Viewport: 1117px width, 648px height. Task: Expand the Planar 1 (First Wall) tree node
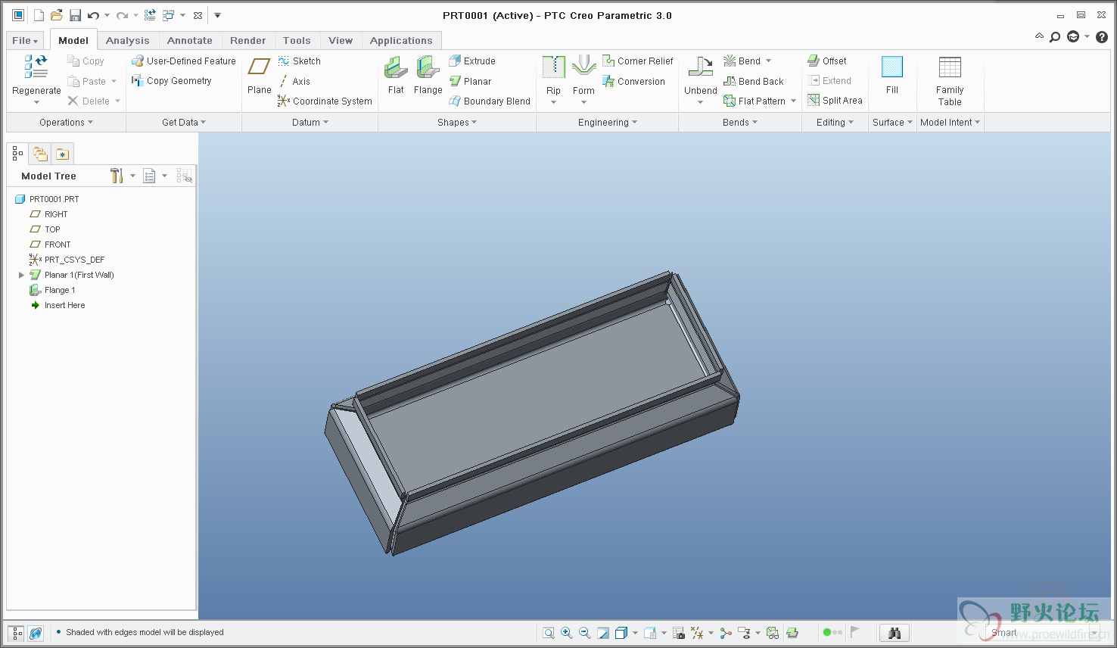pos(21,276)
